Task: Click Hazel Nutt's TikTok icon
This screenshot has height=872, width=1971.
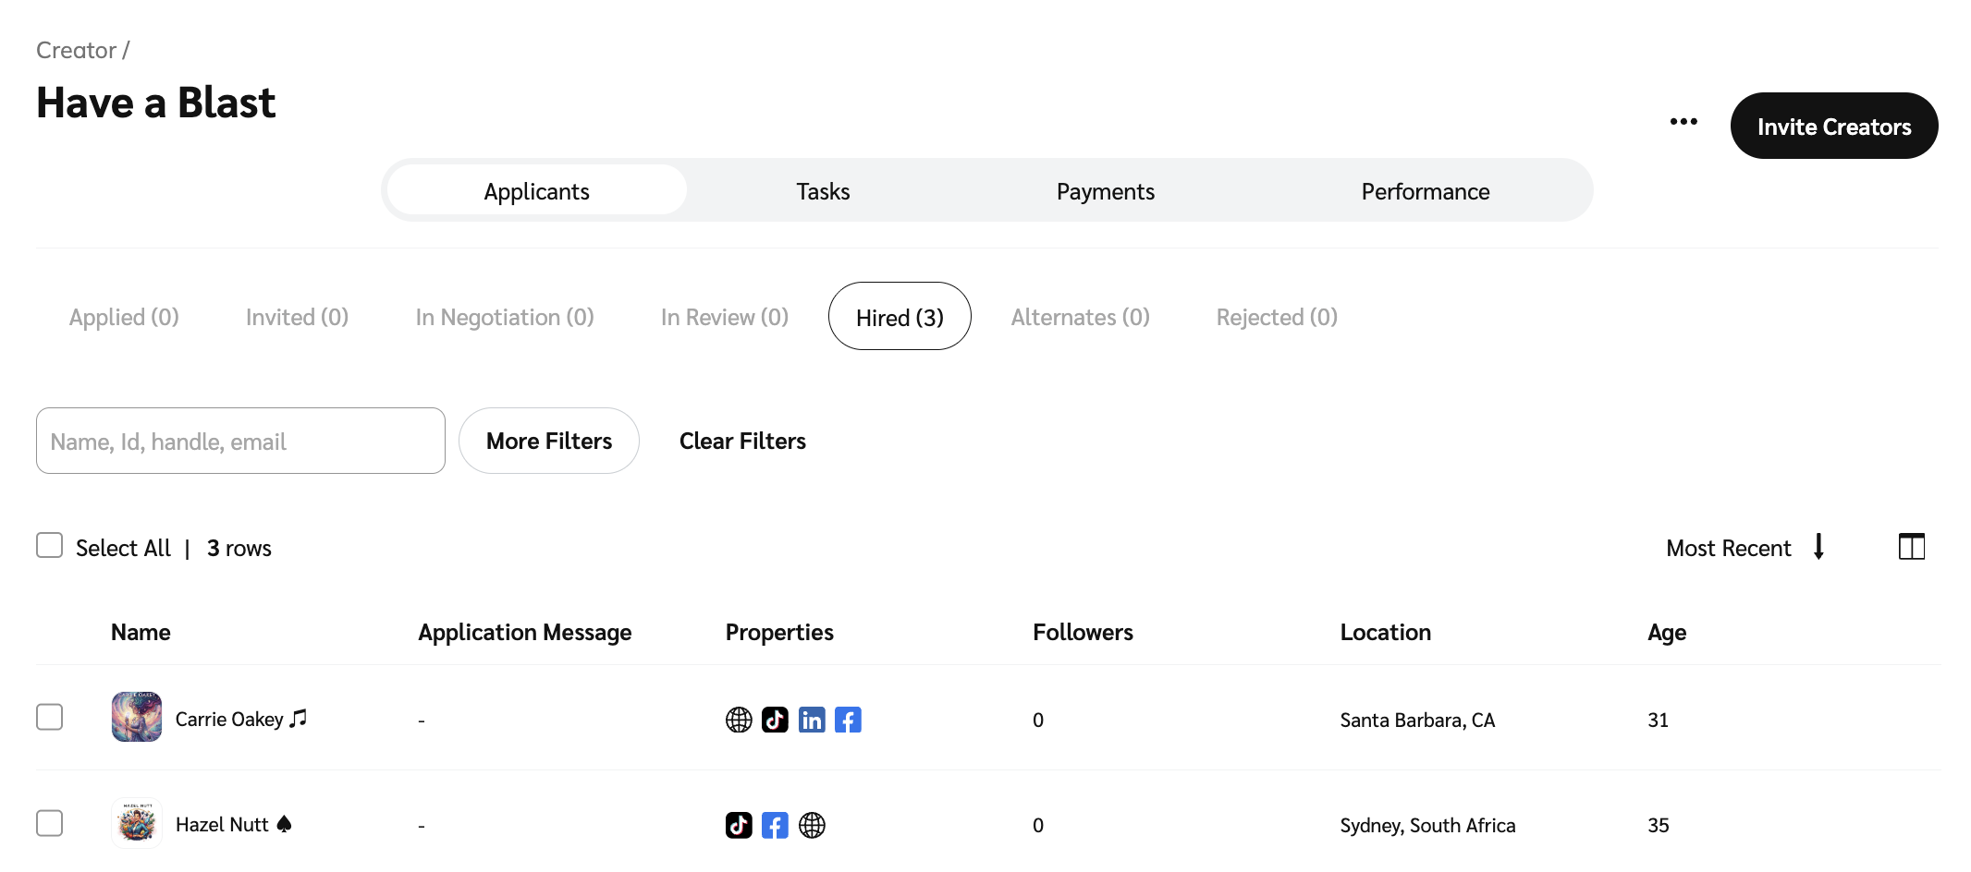Action: 739,825
